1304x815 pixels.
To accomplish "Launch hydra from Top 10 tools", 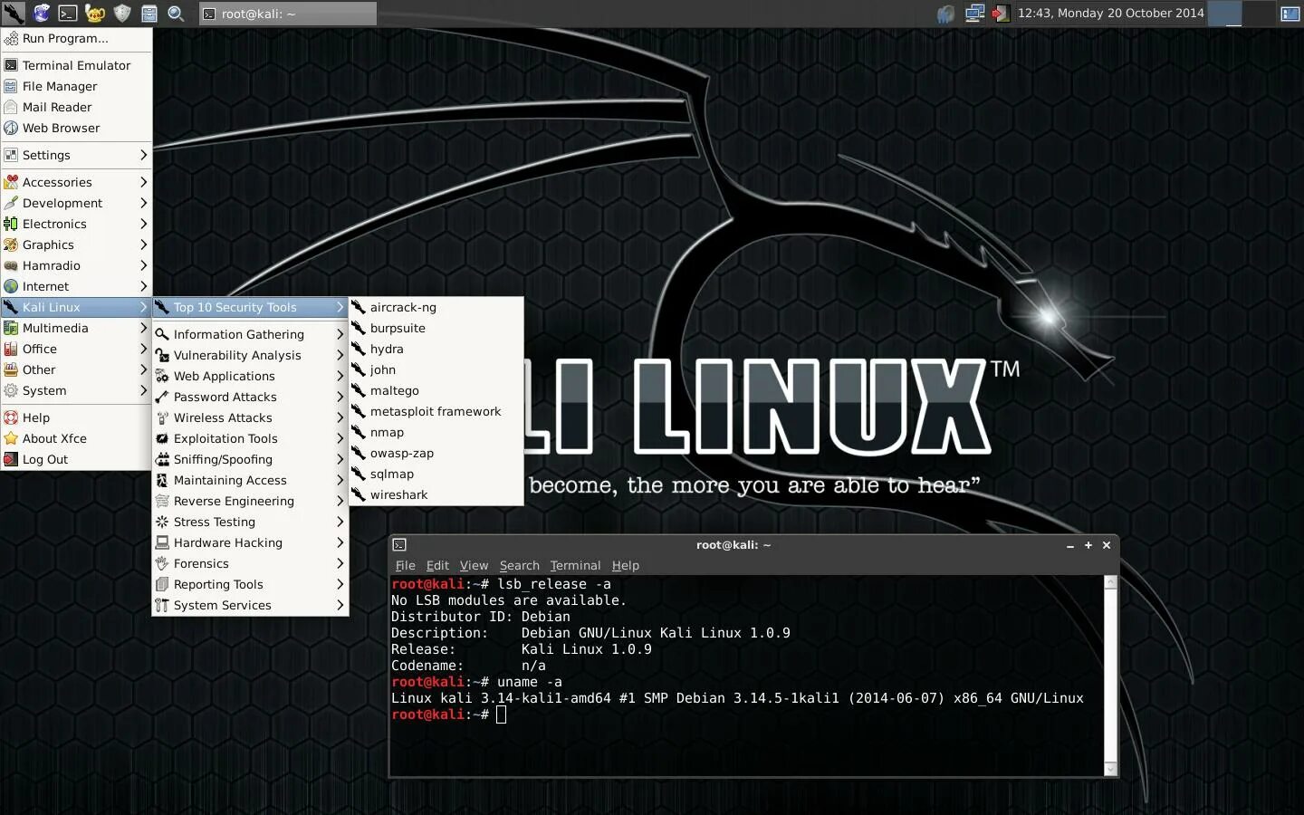I will click(x=436, y=349).
